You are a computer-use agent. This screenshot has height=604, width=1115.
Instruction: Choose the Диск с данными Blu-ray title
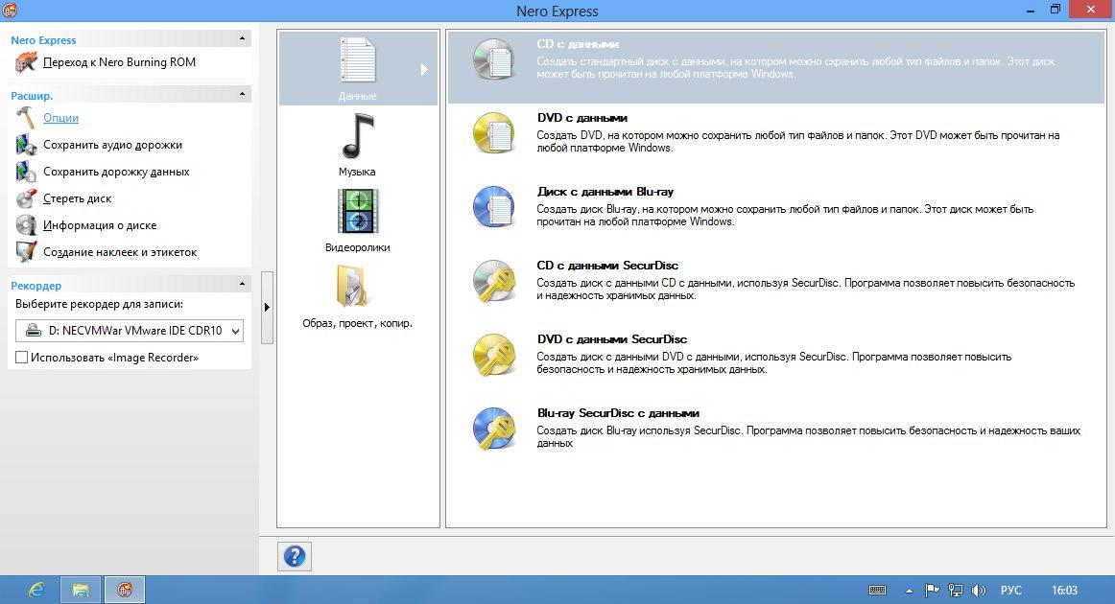point(605,192)
